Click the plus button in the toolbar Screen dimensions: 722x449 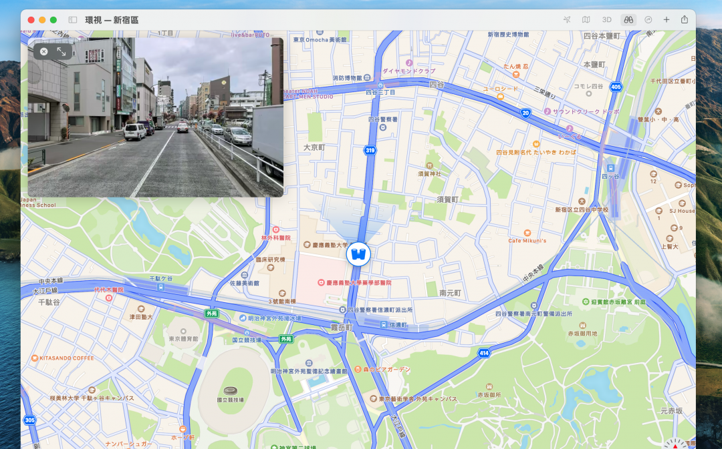[667, 20]
